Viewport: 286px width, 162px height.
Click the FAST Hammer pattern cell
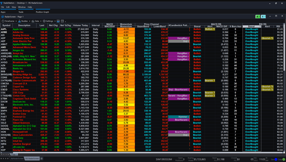coord(179,117)
